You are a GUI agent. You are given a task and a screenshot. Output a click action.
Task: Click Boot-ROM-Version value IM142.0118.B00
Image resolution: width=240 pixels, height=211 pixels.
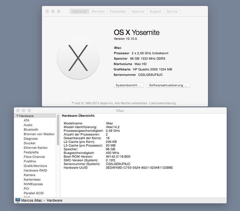(118, 156)
